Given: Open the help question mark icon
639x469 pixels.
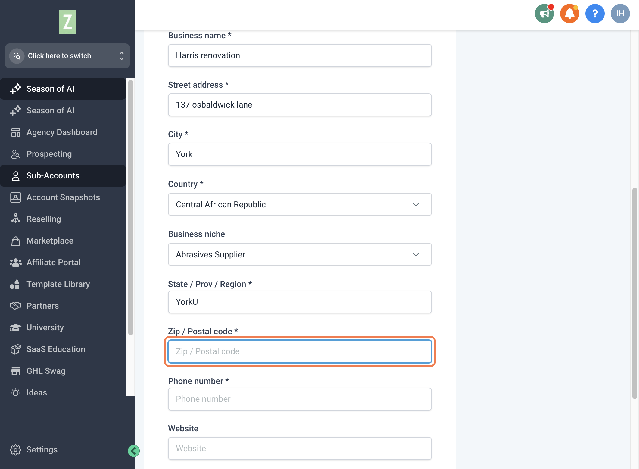Looking at the screenshot, I should 595,14.
